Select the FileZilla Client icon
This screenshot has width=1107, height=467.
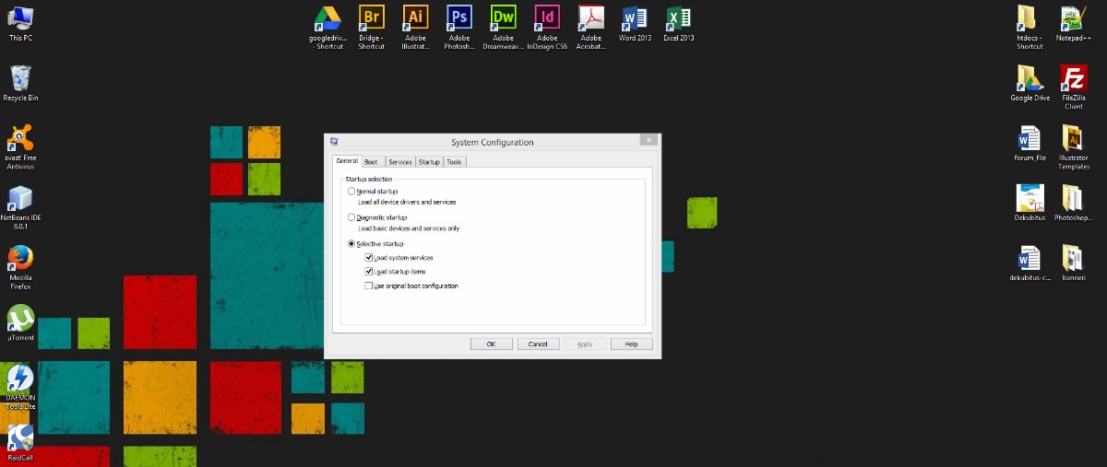1073,79
